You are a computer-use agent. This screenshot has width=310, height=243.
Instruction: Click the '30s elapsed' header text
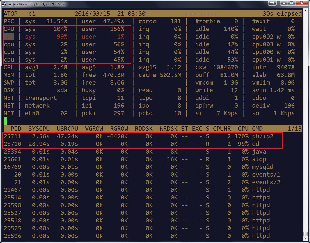pyautogui.click(x=282, y=14)
